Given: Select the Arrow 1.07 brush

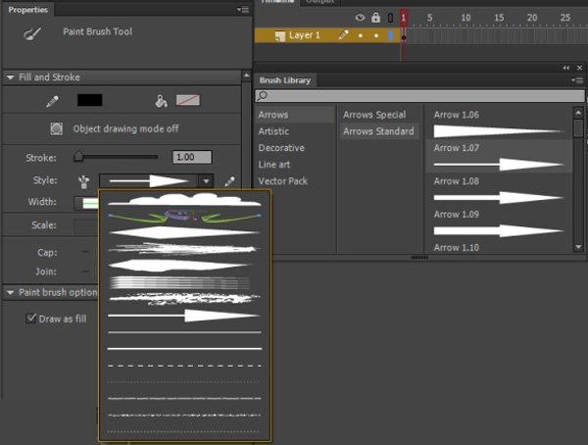Looking at the screenshot, I should click(499, 157).
